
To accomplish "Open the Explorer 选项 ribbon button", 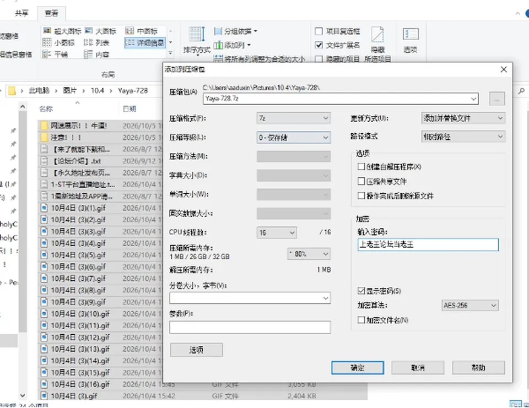I will click(411, 40).
